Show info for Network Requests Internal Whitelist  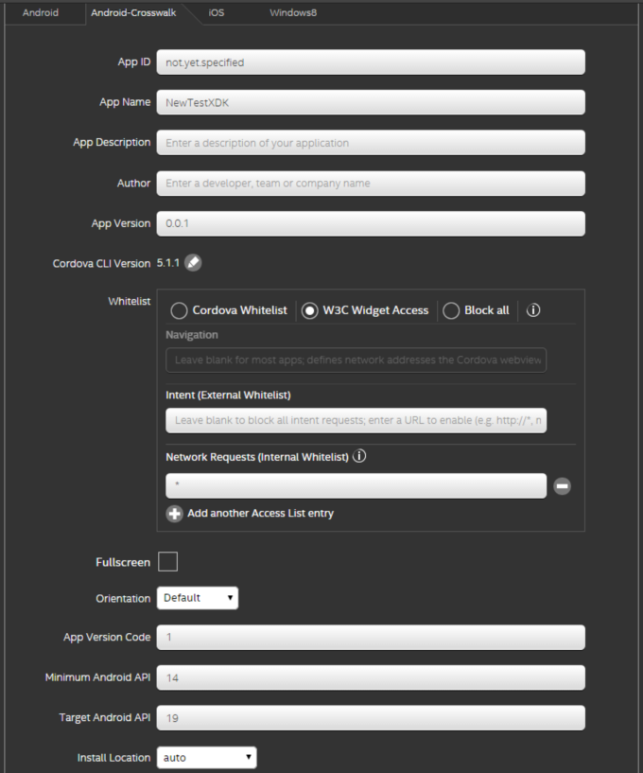pyautogui.click(x=359, y=456)
